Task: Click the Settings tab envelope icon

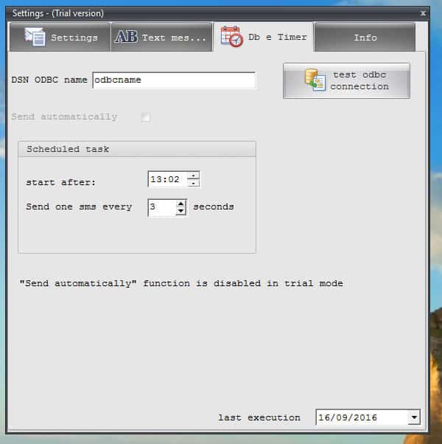Action: [34, 37]
